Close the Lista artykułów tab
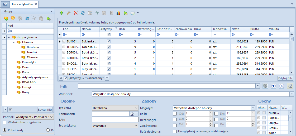The image size is (296, 136). 36,4
